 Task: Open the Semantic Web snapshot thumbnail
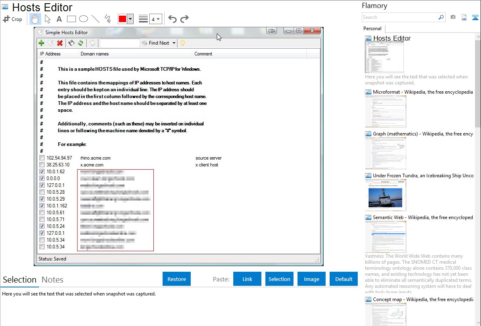point(385,237)
